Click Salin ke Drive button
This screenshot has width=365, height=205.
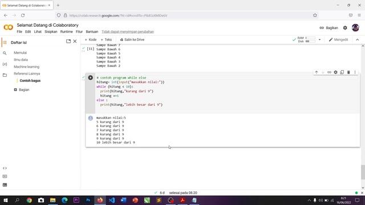(x=132, y=40)
